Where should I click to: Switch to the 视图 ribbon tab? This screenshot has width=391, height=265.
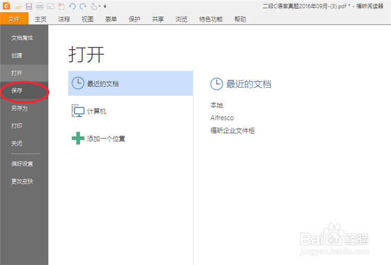(x=88, y=19)
